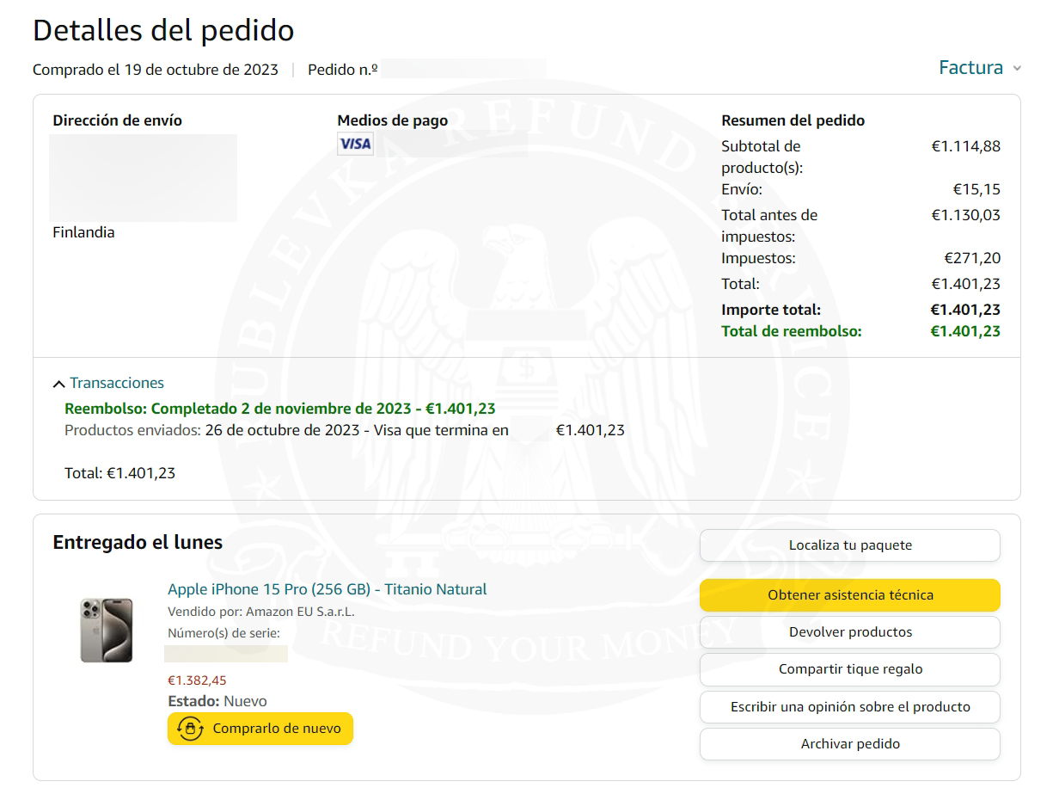Screen dimensions: 1059x794
Task: Click the Comprarlo de nuevo button
Action: click(x=260, y=729)
